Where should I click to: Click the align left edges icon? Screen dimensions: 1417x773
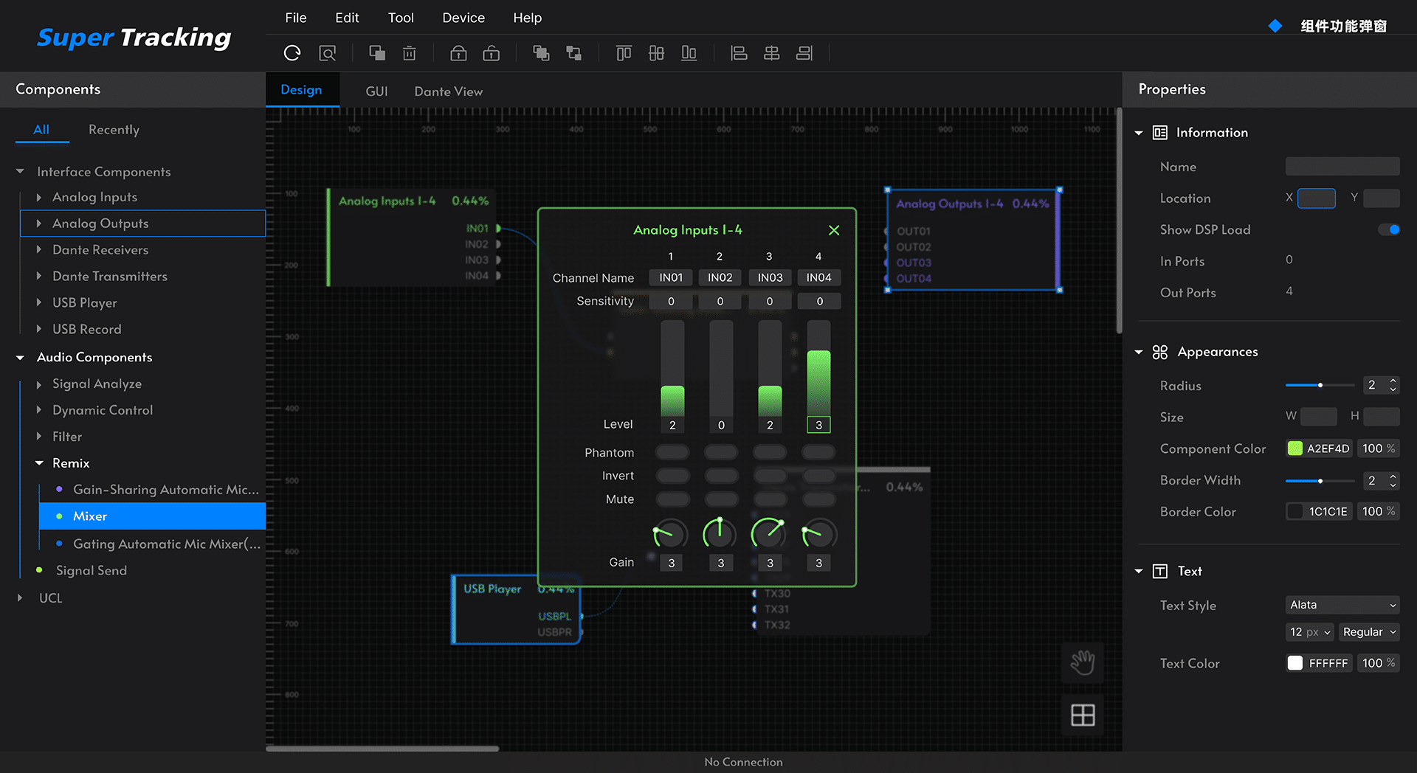(x=739, y=53)
